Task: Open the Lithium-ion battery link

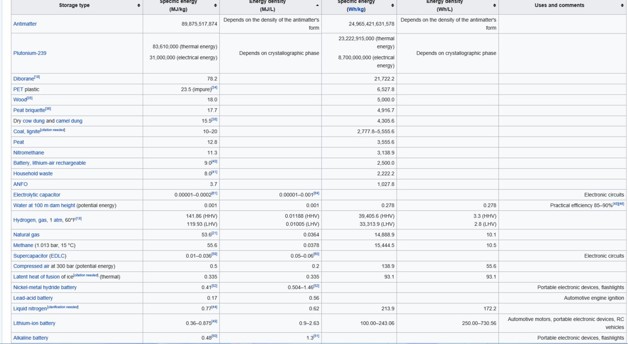Action: (x=34, y=323)
